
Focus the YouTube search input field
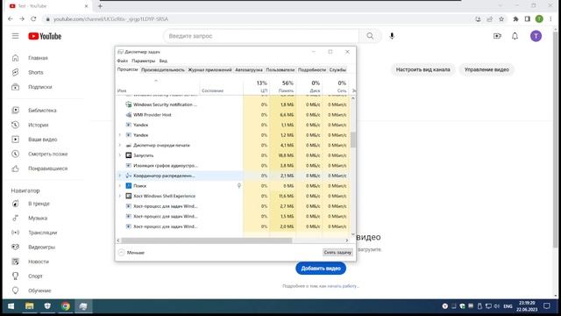click(x=261, y=36)
